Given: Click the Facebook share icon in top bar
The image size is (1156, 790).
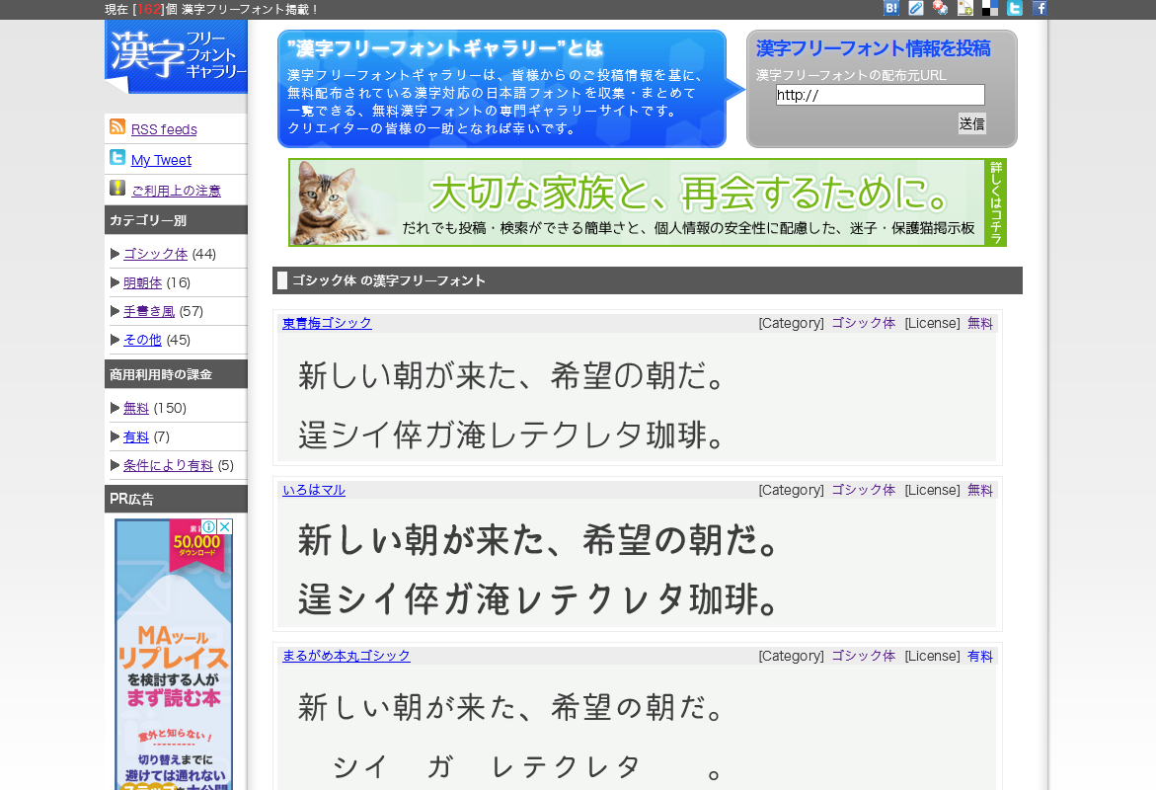Looking at the screenshot, I should (x=1040, y=8).
